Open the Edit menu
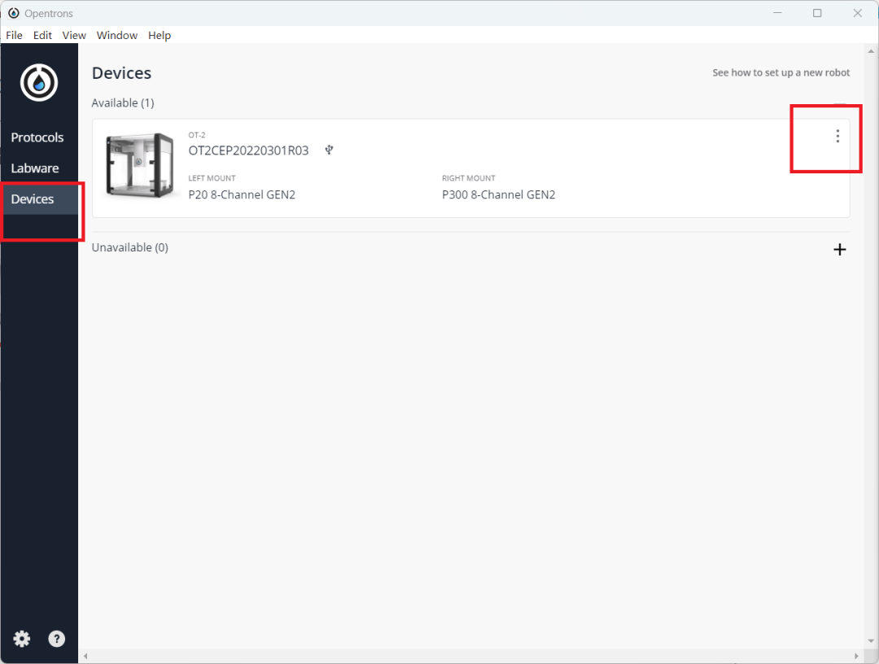This screenshot has height=664, width=879. 42,35
